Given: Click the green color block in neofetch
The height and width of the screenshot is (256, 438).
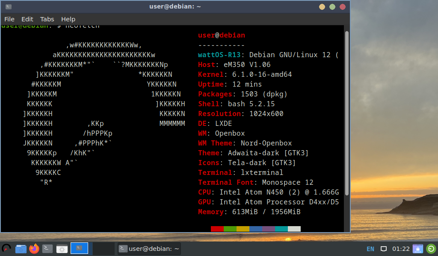Looking at the screenshot, I should [x=230, y=229].
